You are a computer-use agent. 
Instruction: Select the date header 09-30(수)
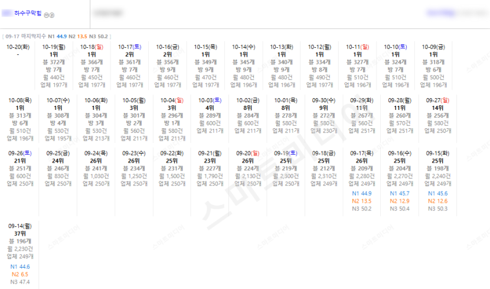pyautogui.click(x=324, y=100)
